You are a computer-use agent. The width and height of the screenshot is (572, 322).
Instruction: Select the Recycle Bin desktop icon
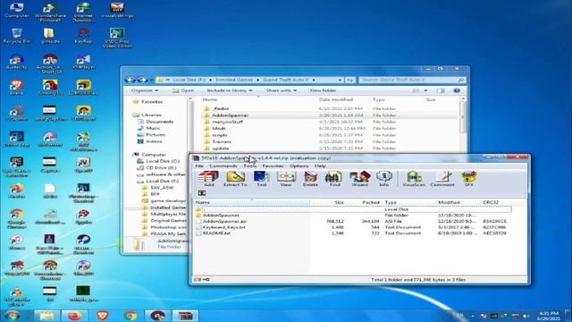tap(17, 36)
